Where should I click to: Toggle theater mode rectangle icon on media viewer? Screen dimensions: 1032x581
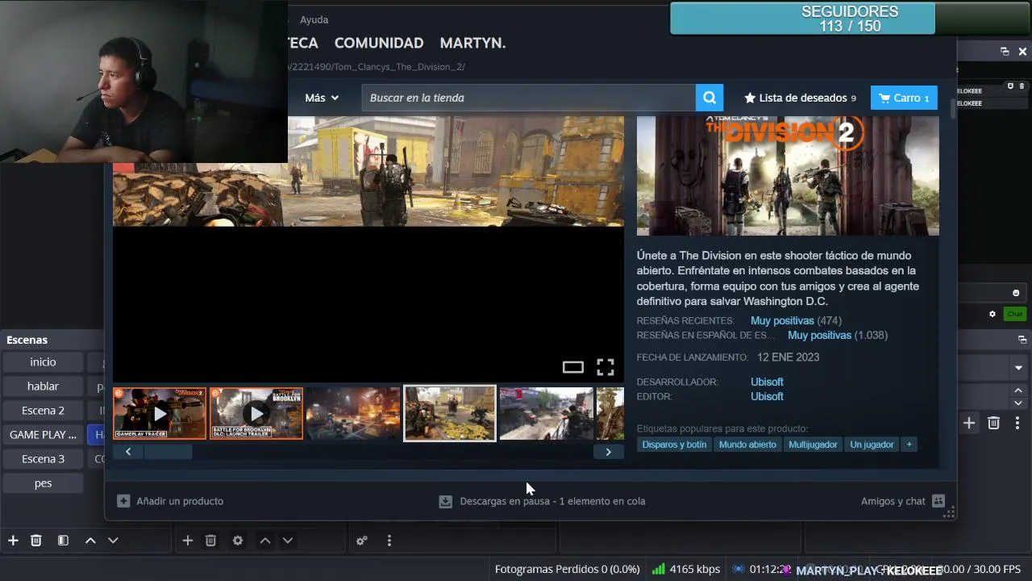[x=572, y=367]
